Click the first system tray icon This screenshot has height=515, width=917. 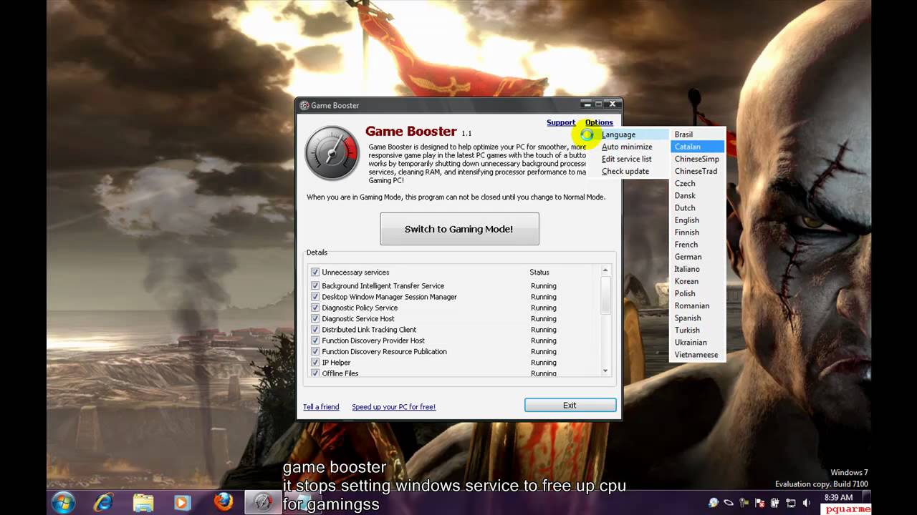(x=714, y=503)
